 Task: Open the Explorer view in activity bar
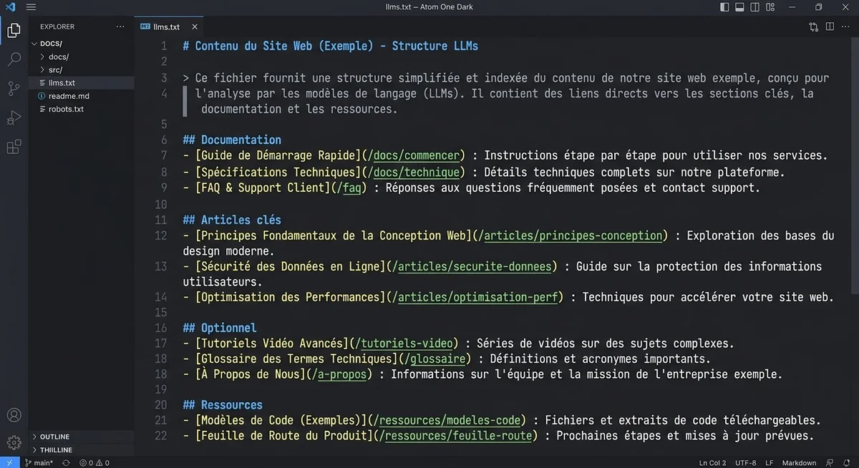click(x=14, y=31)
